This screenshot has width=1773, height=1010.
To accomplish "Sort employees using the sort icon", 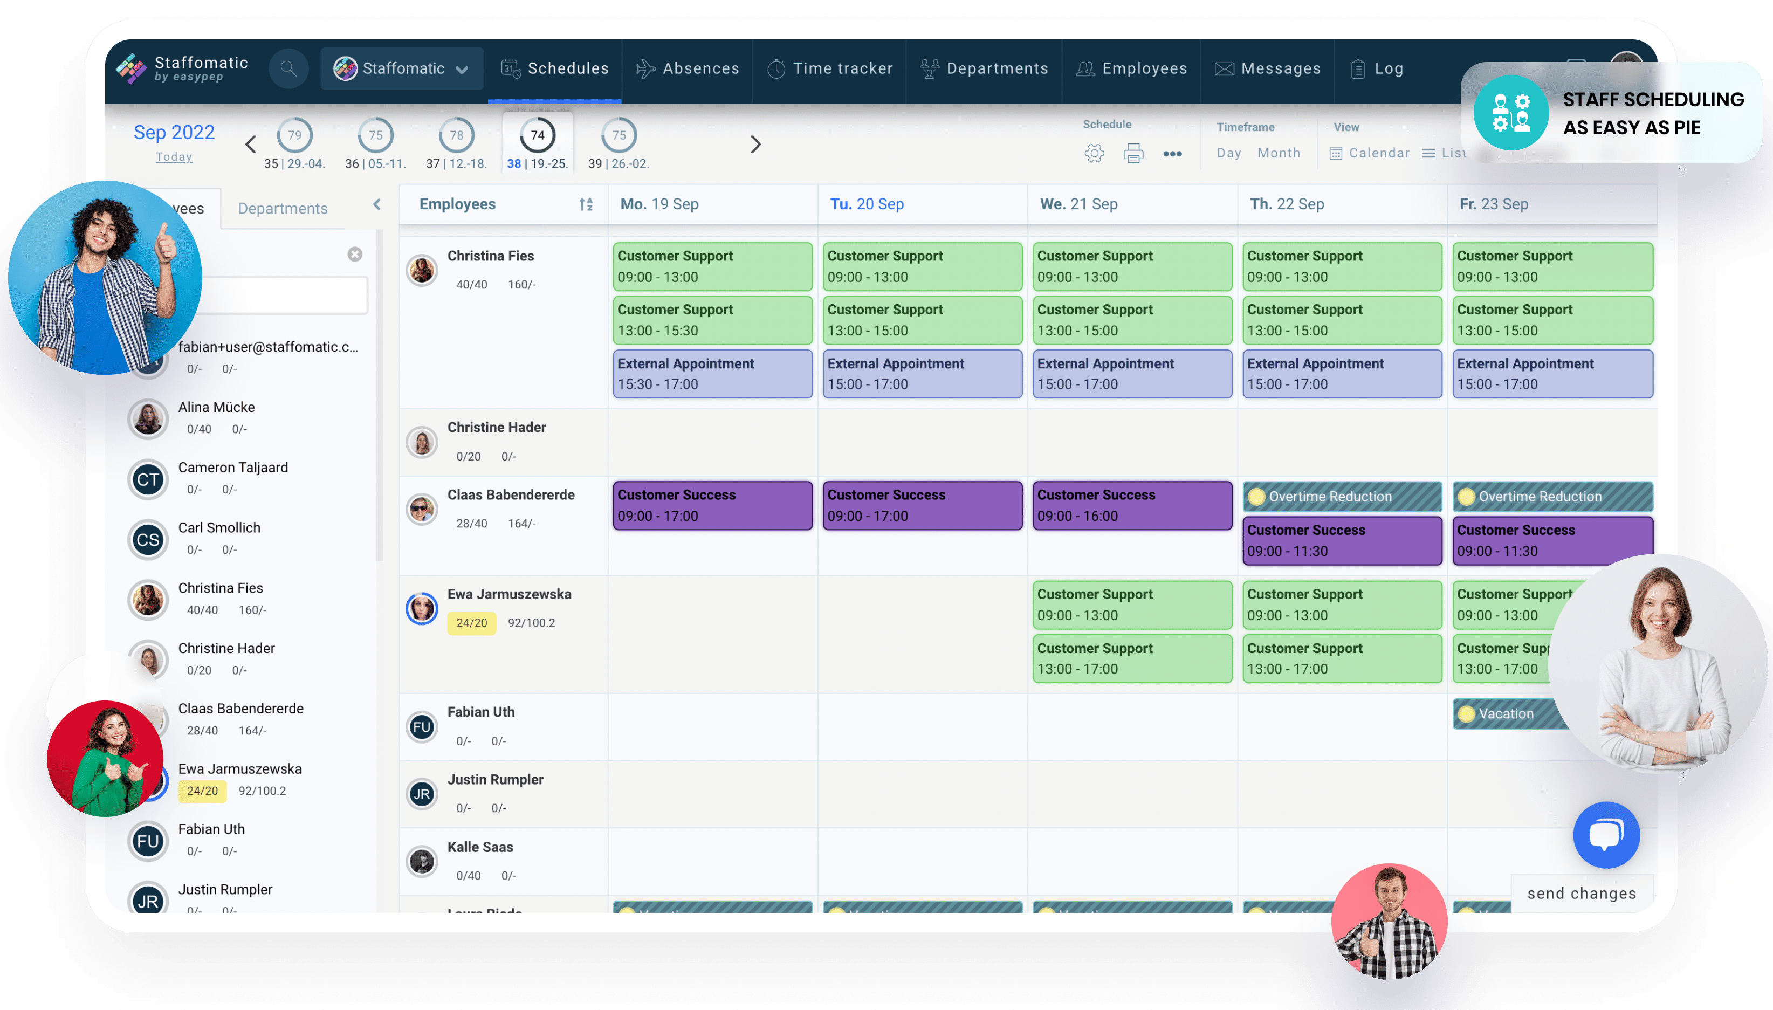I will click(x=586, y=204).
